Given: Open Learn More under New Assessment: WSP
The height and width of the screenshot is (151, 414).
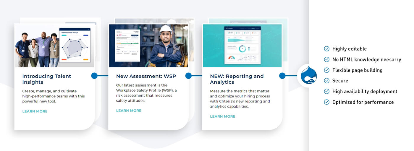Looking at the screenshot, I should [x=129, y=111].
